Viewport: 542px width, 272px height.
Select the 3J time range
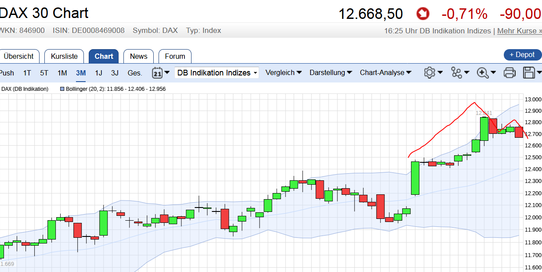(115, 73)
